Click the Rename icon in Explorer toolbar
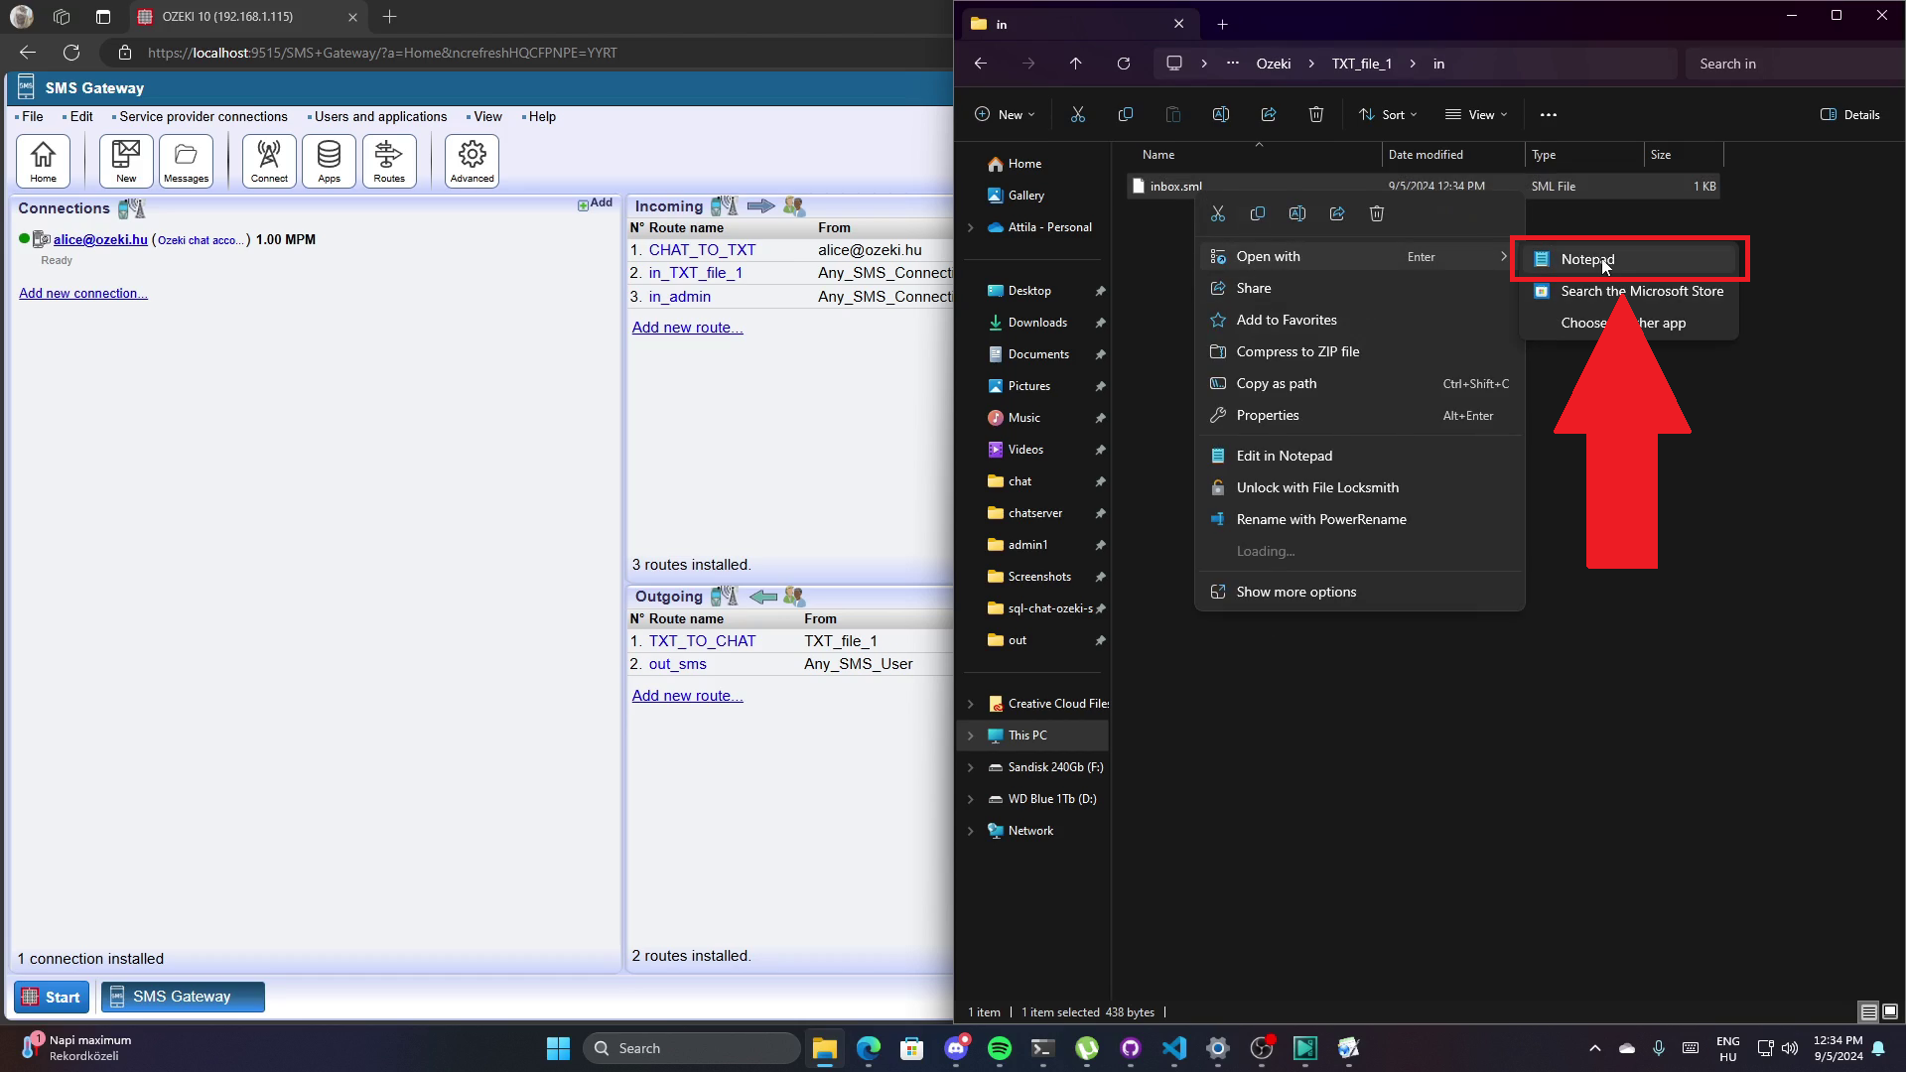Image resolution: width=1906 pixels, height=1072 pixels. [1221, 115]
